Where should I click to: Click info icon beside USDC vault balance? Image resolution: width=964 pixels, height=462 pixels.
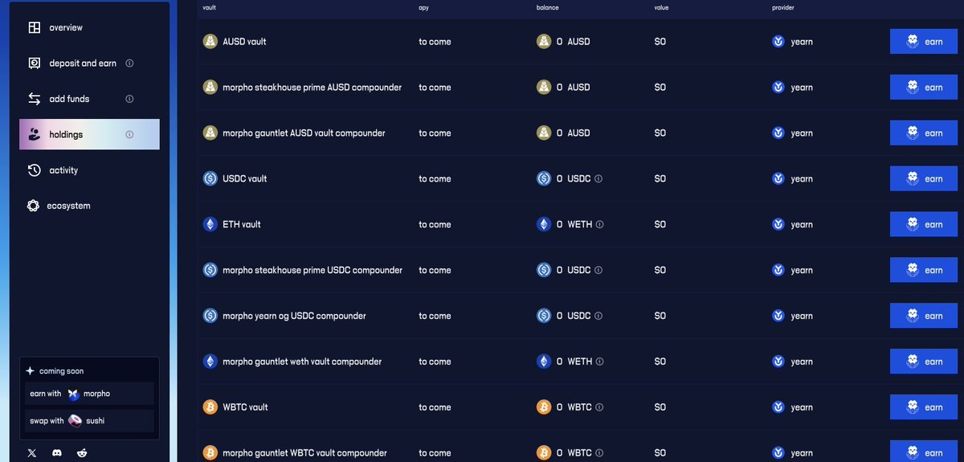click(x=598, y=179)
